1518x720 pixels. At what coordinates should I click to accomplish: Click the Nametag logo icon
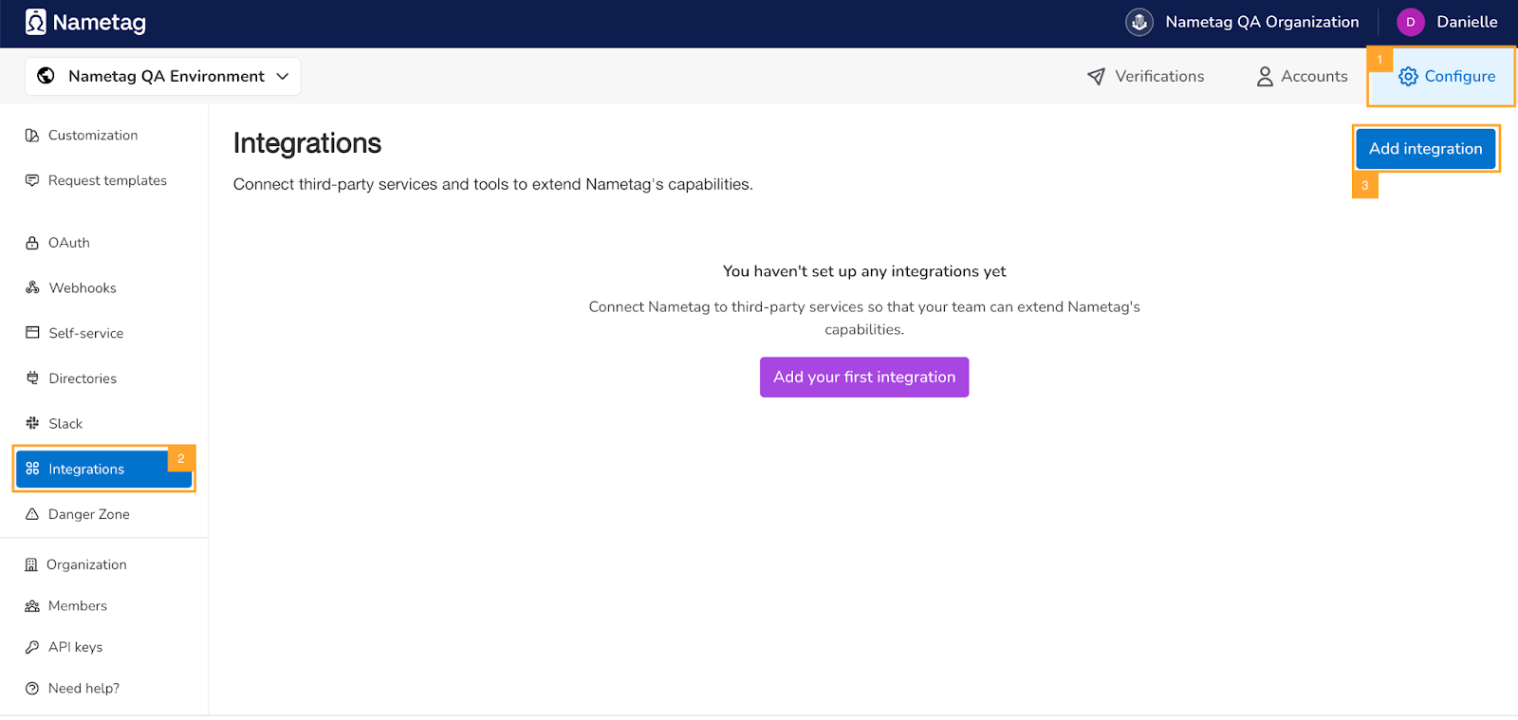coord(36,22)
